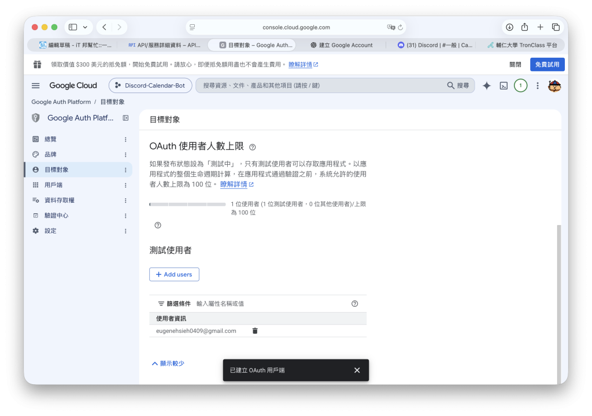592x416 pixels.
Task: Click the Safari share icon
Action: click(524, 27)
